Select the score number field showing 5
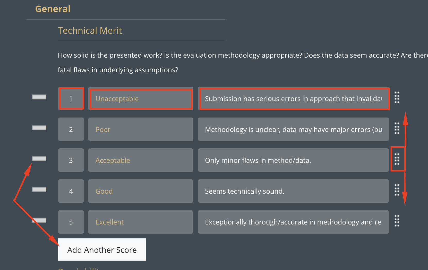This screenshot has width=428, height=270. pos(71,222)
